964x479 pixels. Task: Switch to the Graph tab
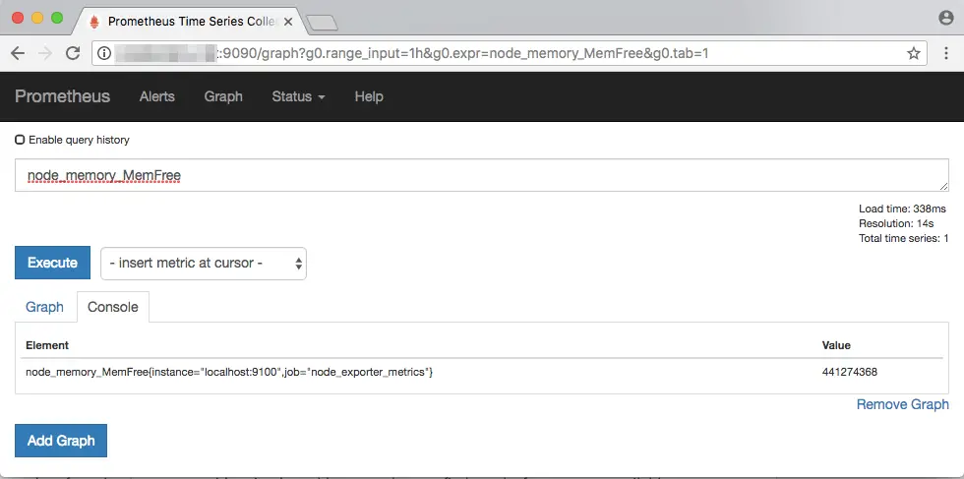pos(44,307)
